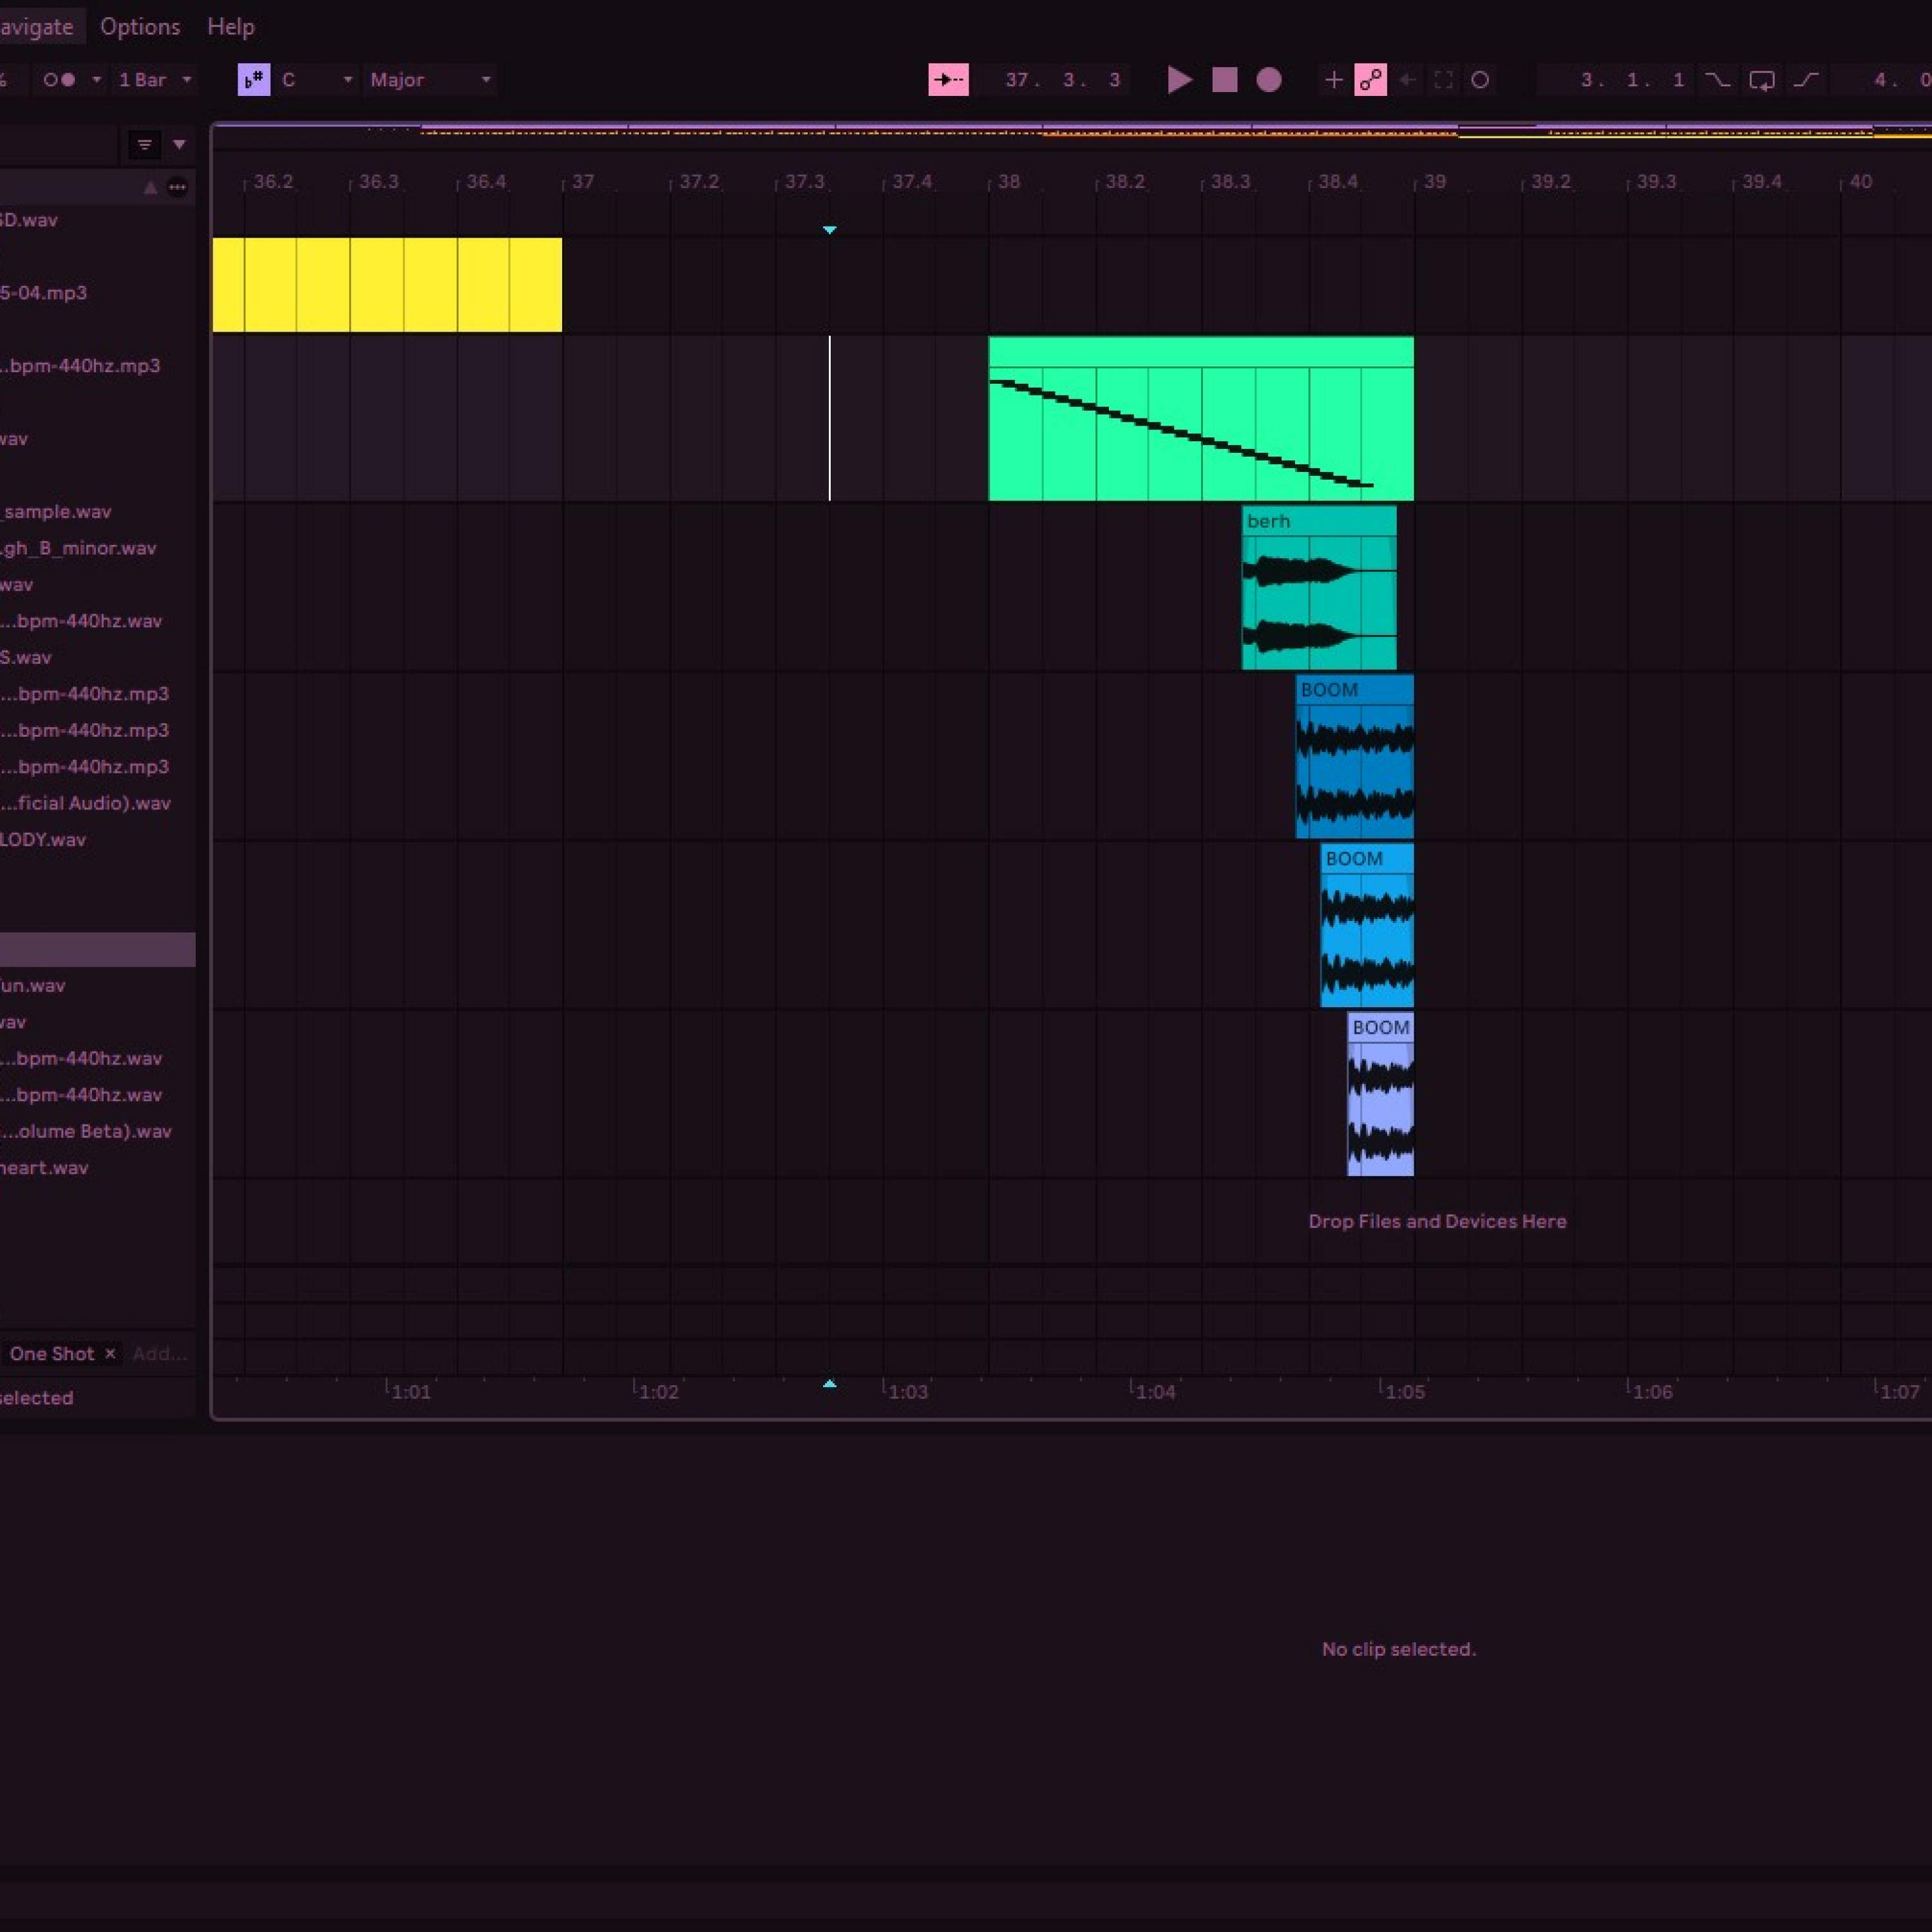The image size is (1932, 1932).
Task: Click the Punch-In switch icon
Action: tap(1717, 80)
